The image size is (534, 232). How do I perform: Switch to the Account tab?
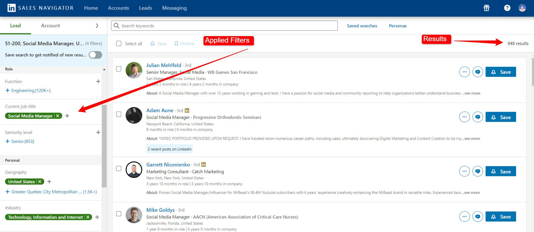click(x=50, y=26)
